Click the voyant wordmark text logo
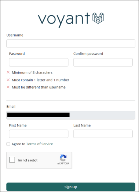 pos(64,20)
